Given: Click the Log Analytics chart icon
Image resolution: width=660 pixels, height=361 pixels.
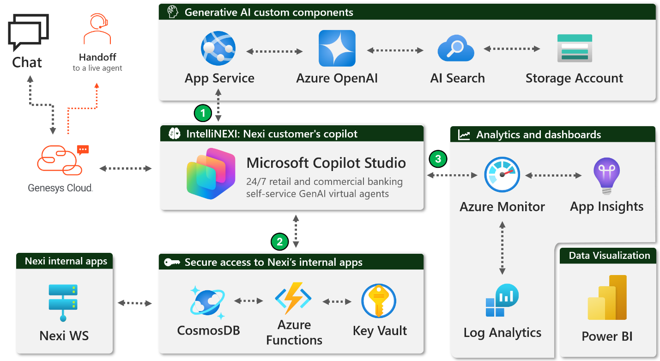Looking at the screenshot, I should tap(502, 300).
